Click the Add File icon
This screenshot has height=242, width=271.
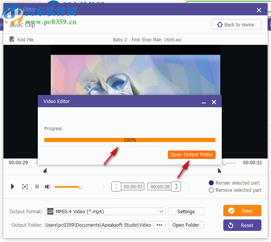coord(12,39)
